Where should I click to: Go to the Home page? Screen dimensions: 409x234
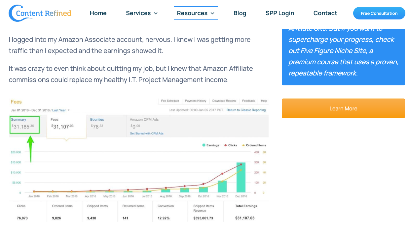[x=98, y=13]
